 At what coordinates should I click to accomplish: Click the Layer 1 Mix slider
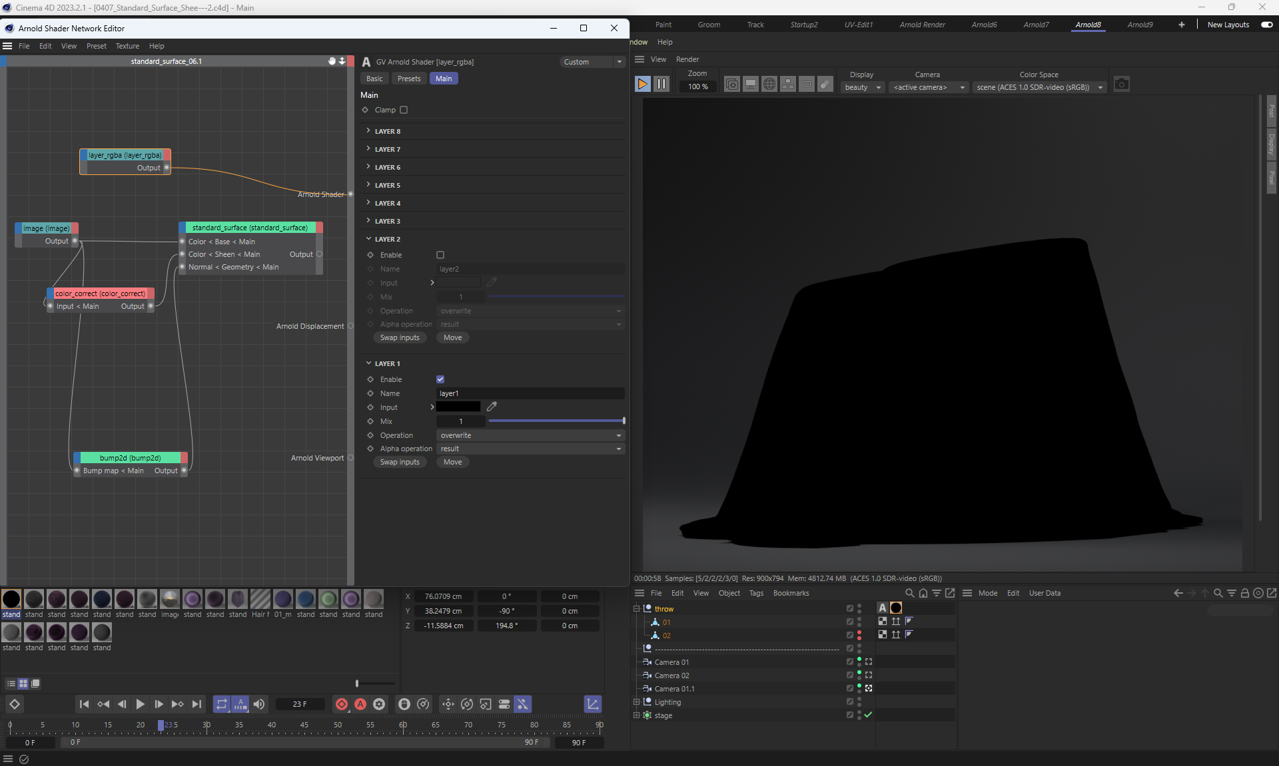(x=556, y=421)
